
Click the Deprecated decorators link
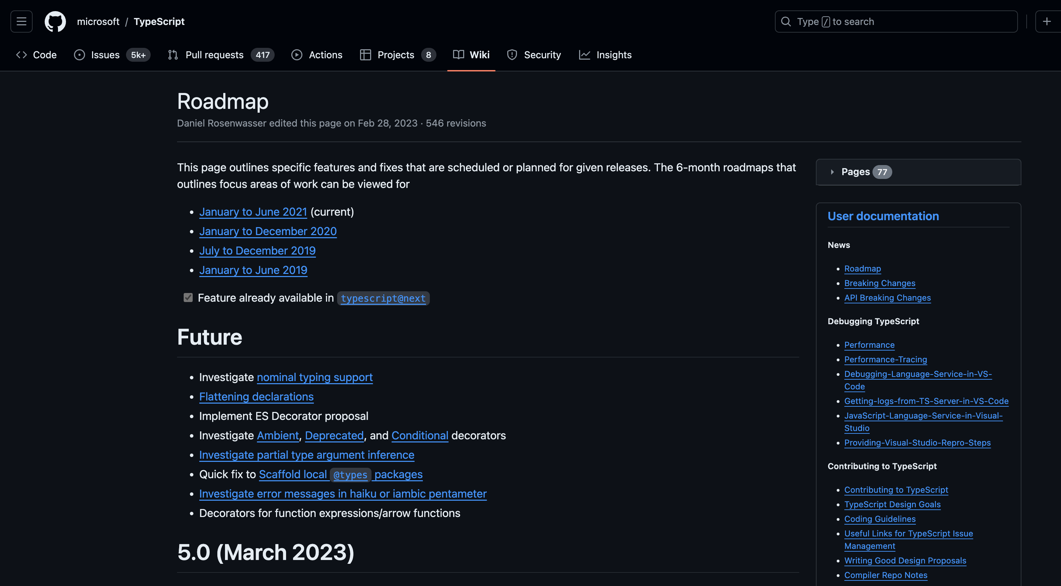coord(334,436)
